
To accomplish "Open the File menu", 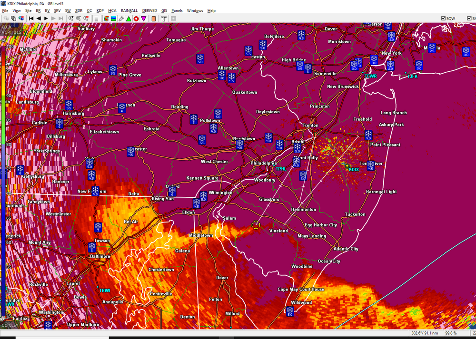I will (5, 10).
